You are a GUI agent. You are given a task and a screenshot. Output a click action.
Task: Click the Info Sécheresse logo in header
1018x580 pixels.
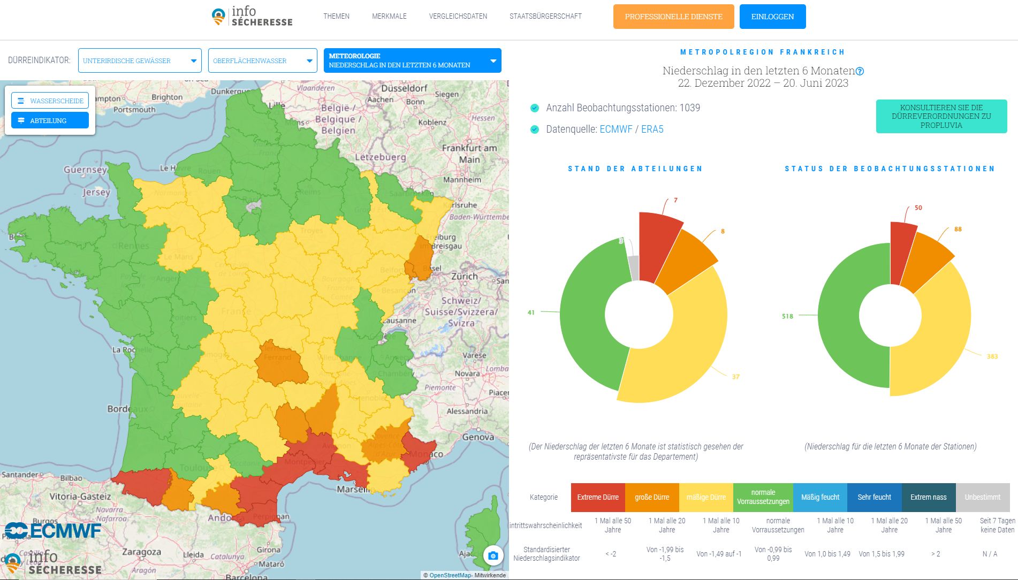252,17
